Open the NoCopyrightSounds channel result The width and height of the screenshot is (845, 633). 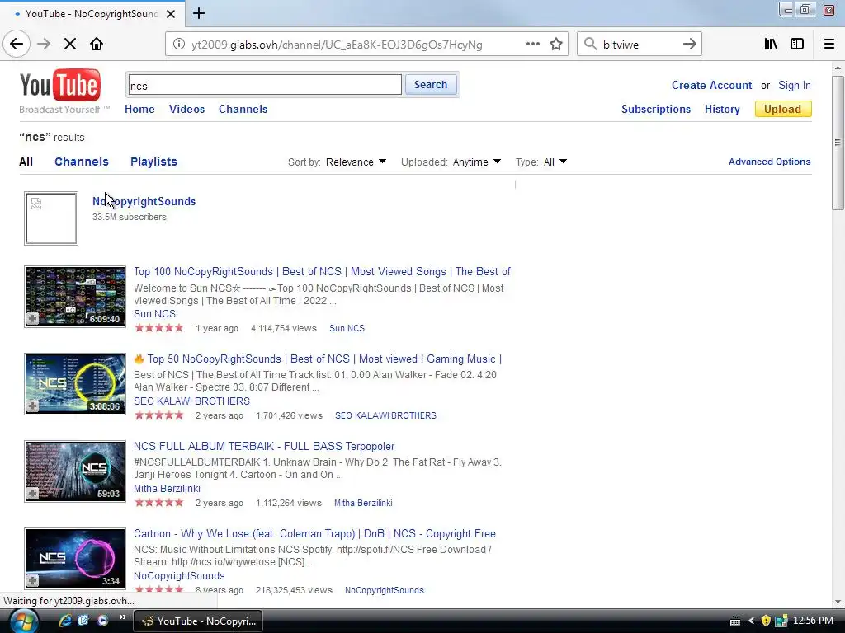[144, 201]
